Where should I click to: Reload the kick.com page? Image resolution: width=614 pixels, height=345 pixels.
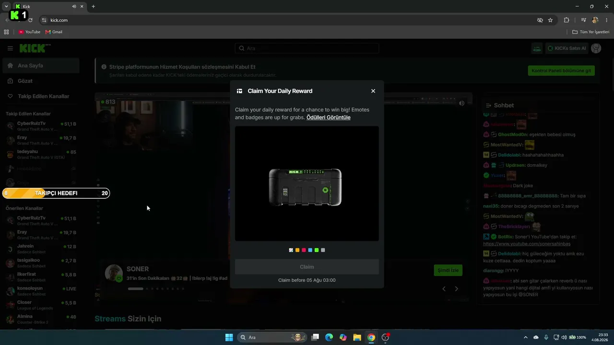click(31, 20)
